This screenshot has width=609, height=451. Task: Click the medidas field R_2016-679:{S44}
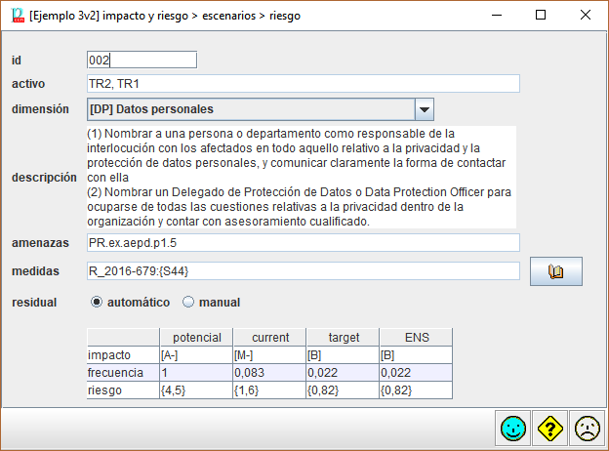pyautogui.click(x=303, y=270)
